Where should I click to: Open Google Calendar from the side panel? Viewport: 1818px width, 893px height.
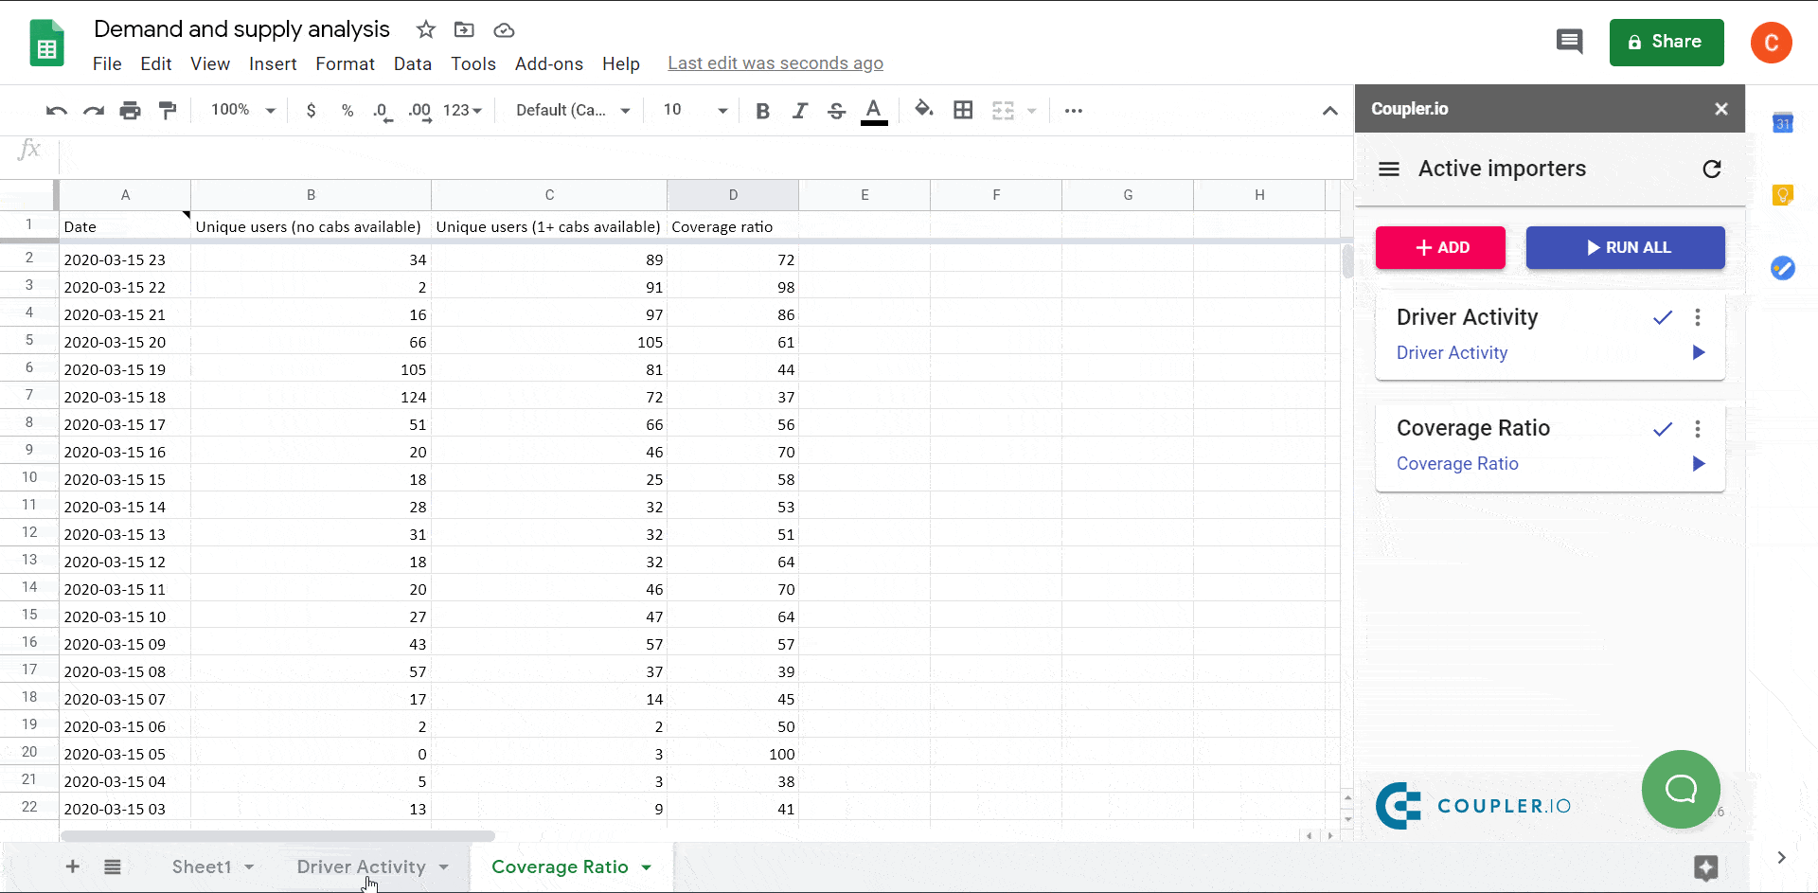[1785, 123]
